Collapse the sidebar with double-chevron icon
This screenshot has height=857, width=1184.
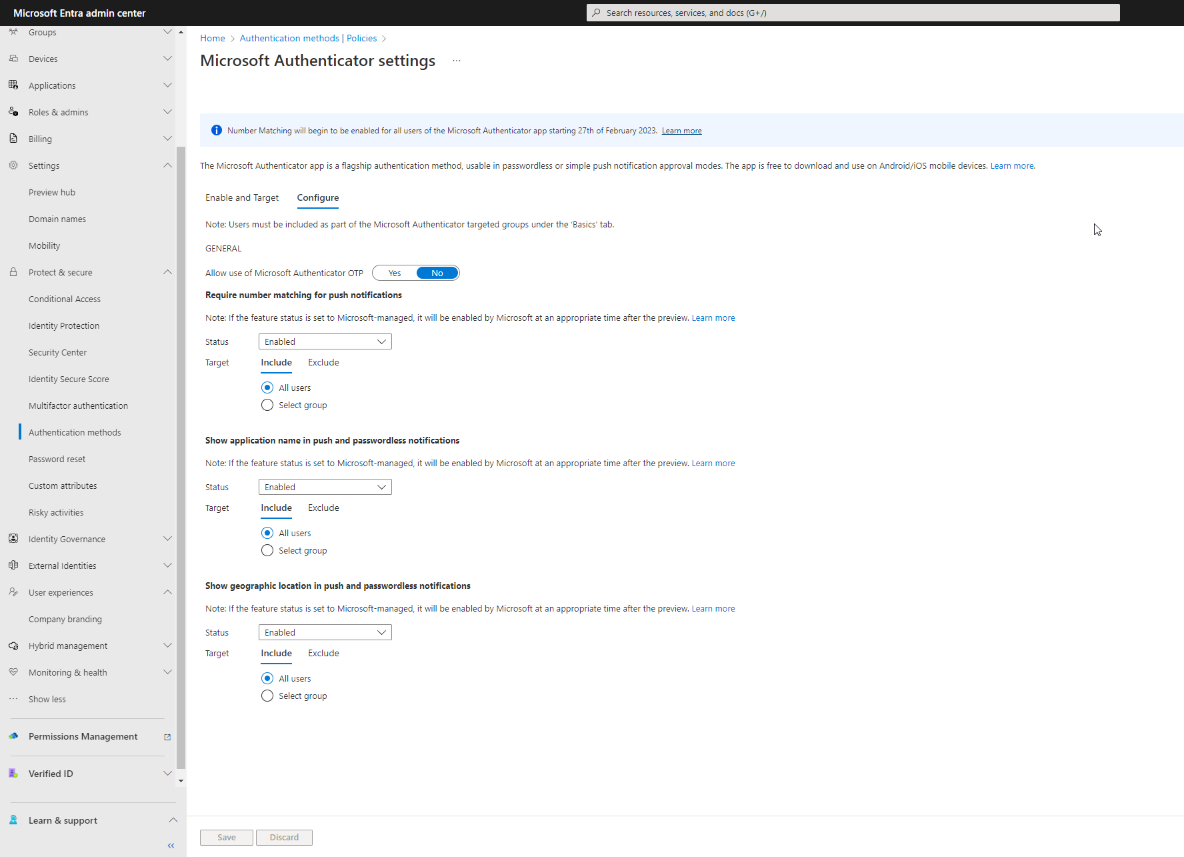171,846
